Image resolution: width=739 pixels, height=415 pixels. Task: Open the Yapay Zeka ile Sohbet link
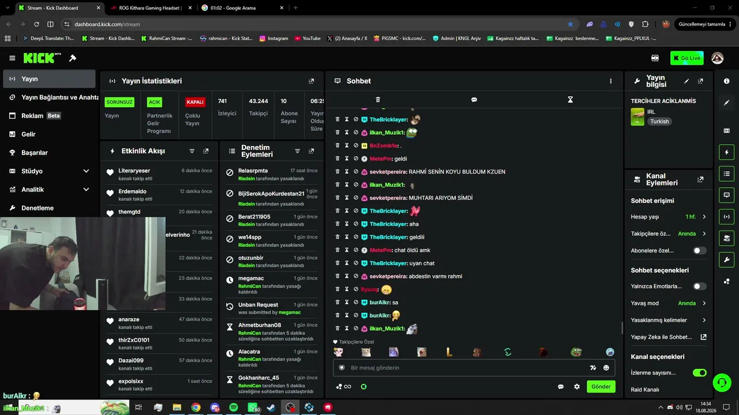pyautogui.click(x=669, y=337)
